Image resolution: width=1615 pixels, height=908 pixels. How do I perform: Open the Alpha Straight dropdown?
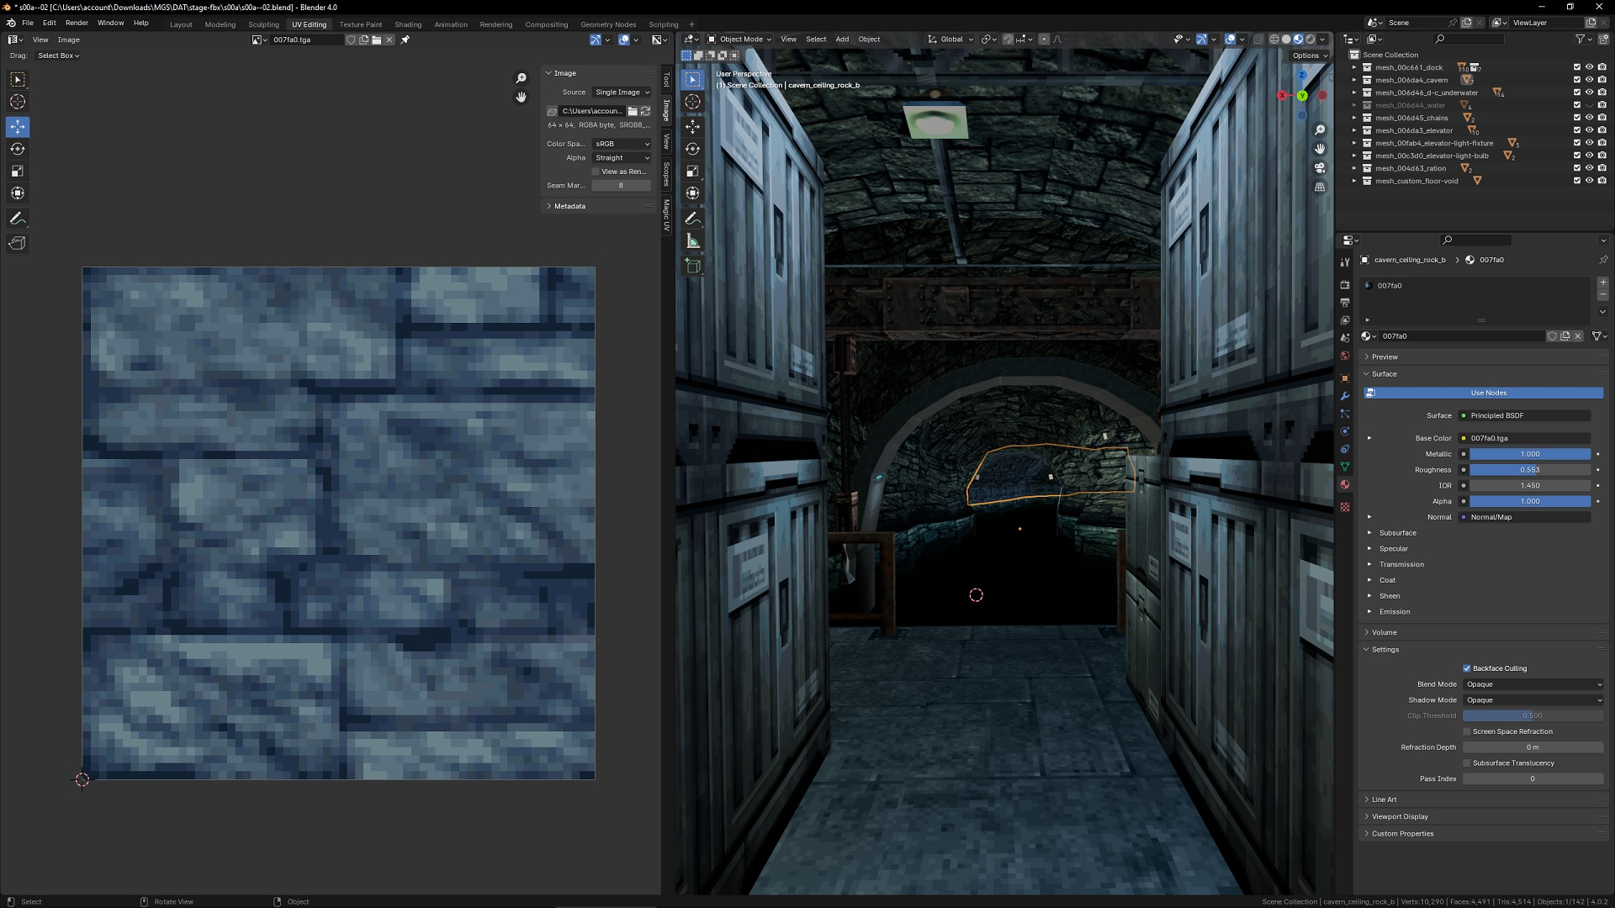pyautogui.click(x=622, y=158)
